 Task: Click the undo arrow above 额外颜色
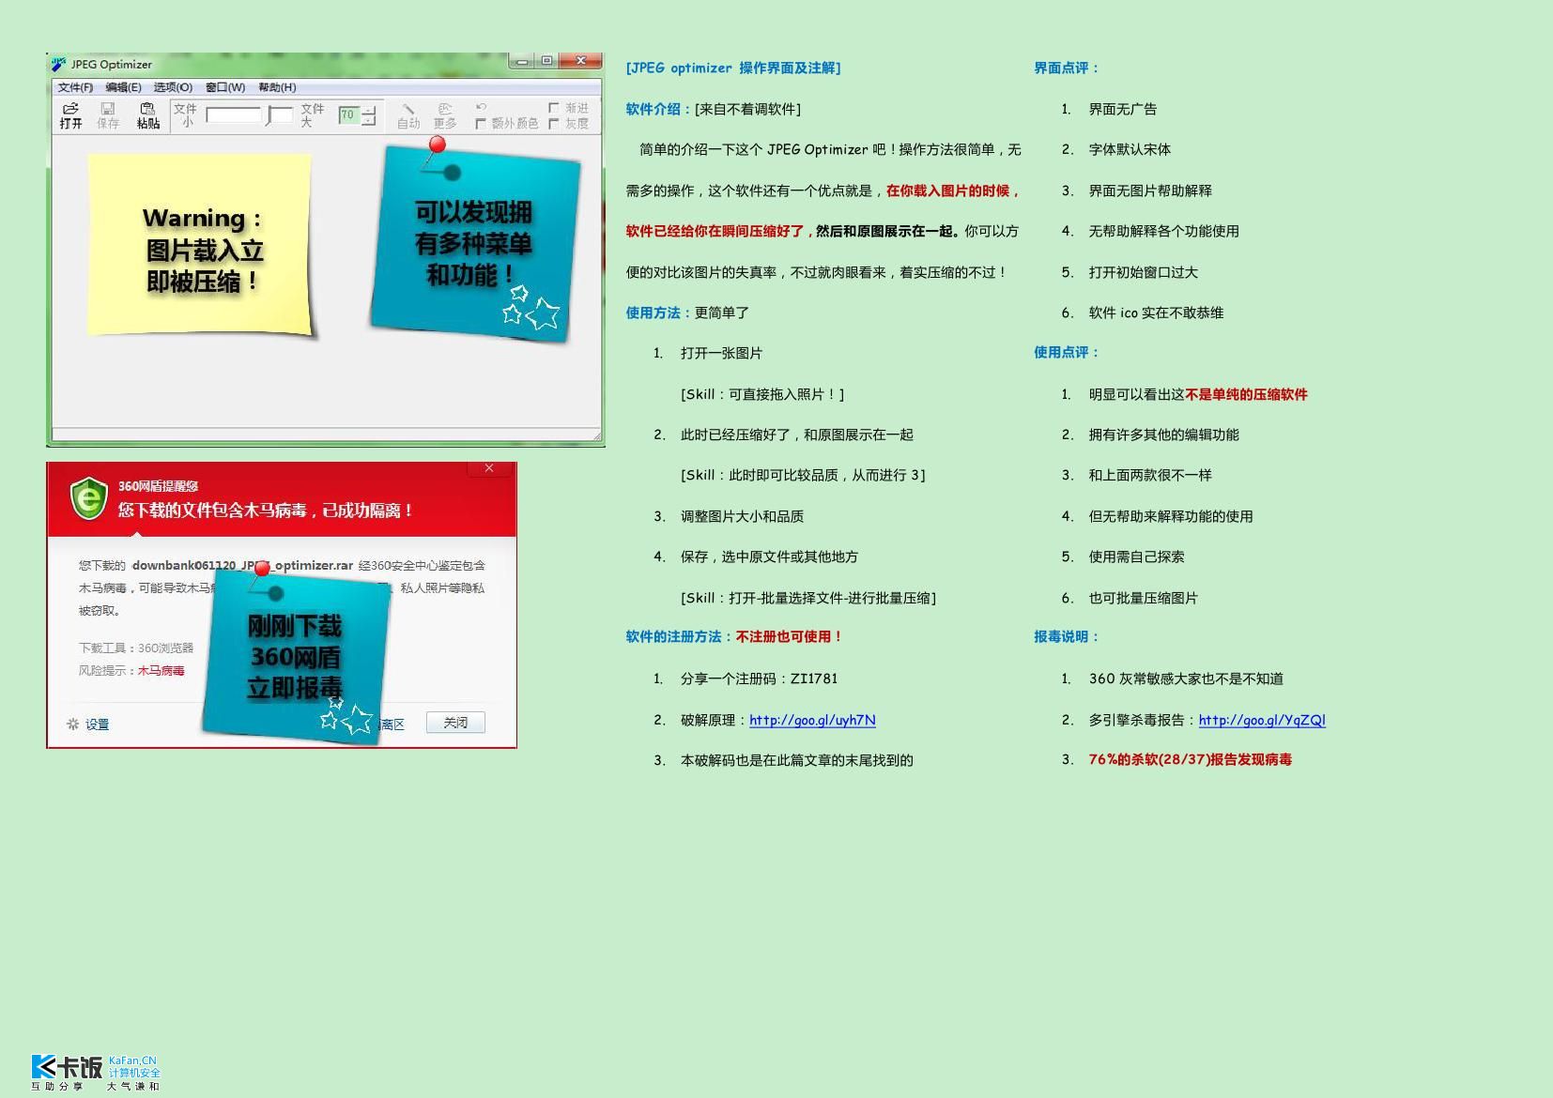[x=481, y=107]
